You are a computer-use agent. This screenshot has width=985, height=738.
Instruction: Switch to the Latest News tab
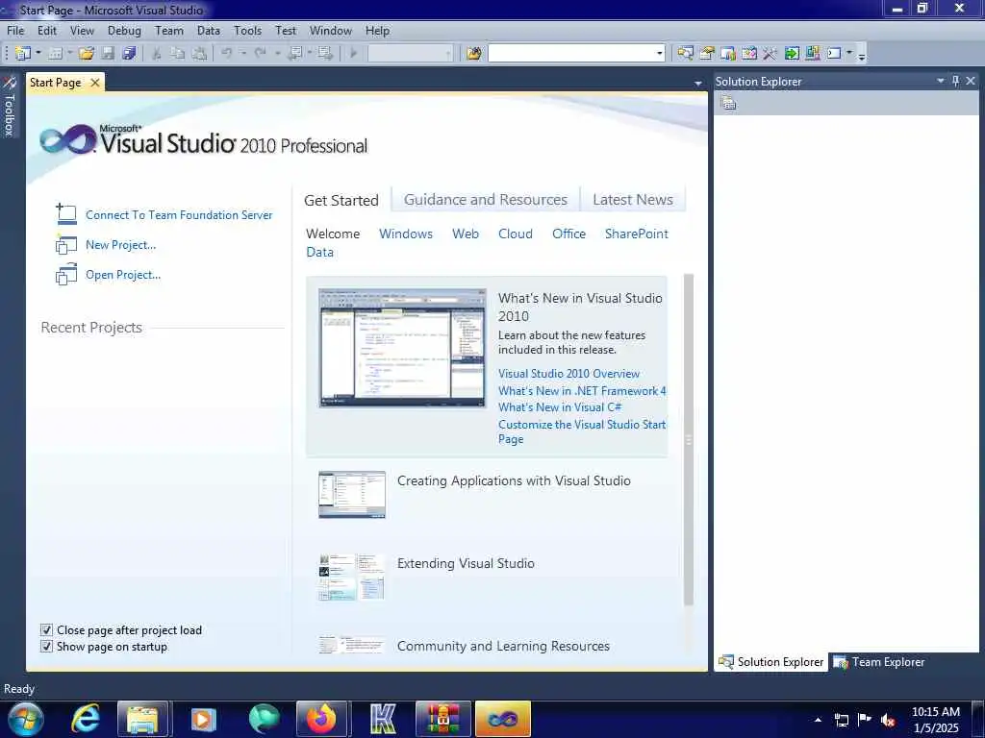click(633, 200)
